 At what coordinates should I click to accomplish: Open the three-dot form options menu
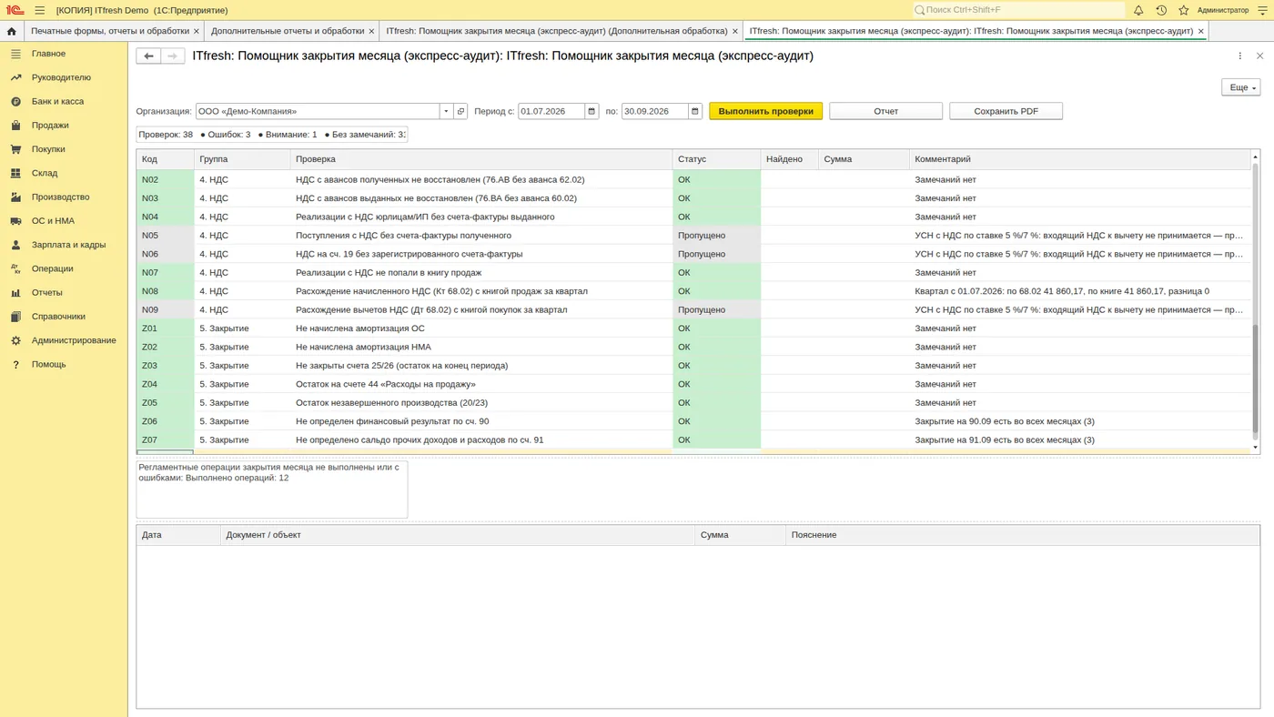[1239, 56]
